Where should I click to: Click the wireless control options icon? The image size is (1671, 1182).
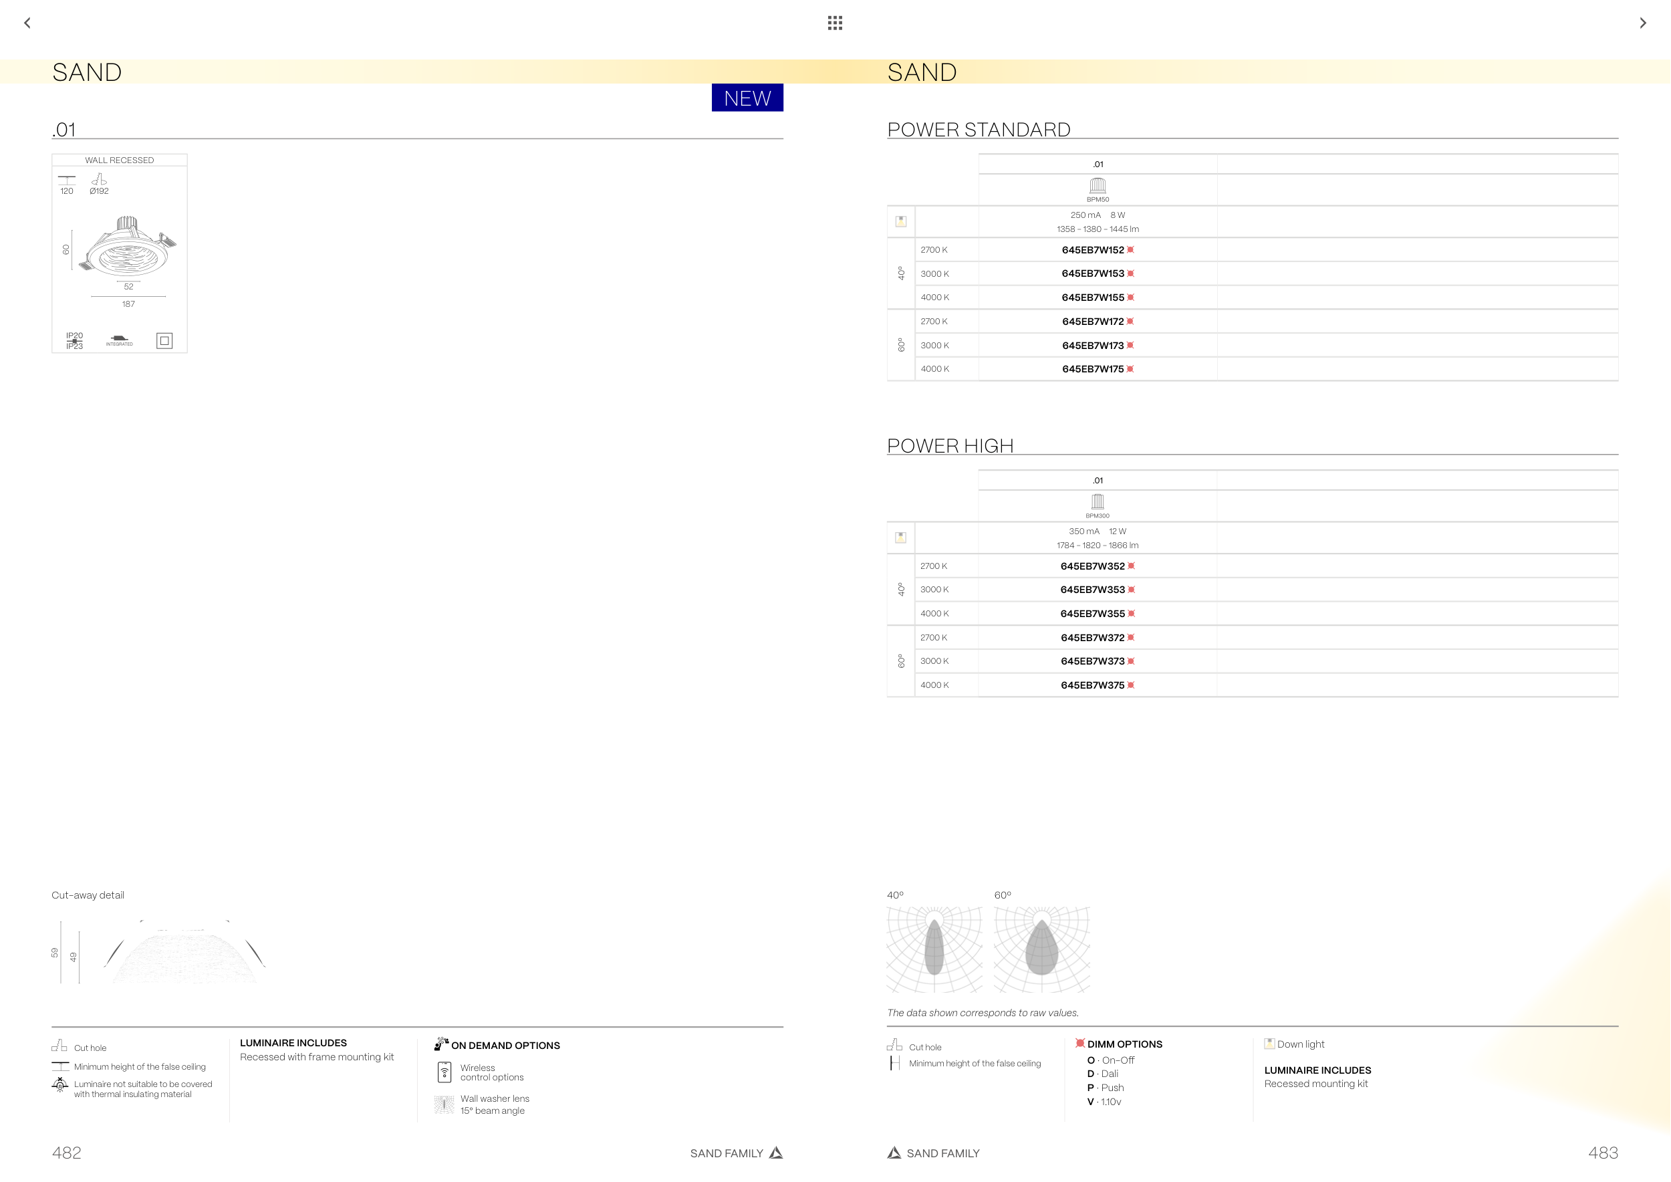(x=444, y=1072)
